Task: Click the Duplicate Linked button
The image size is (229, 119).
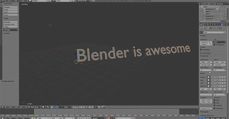Action: [11, 24]
